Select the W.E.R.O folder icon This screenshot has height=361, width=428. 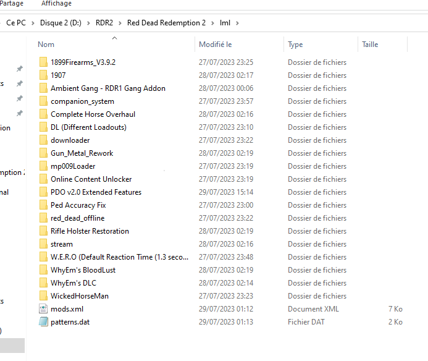43,257
